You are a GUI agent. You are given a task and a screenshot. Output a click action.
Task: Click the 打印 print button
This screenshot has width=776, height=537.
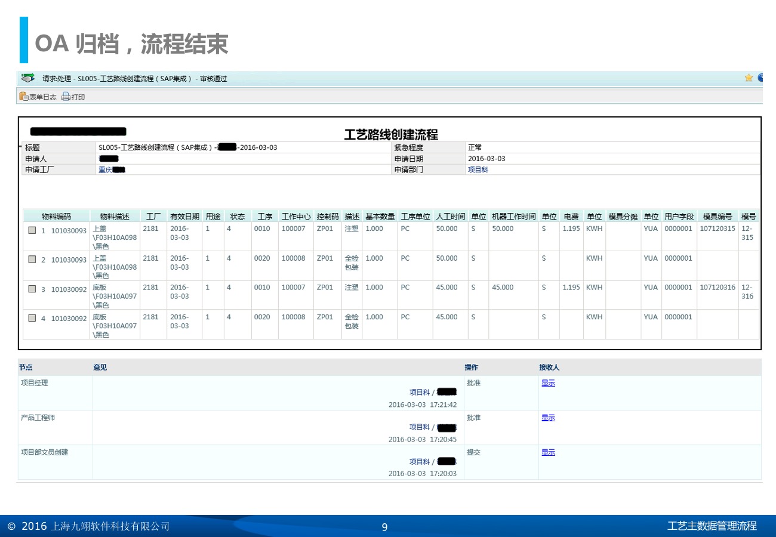[73, 97]
